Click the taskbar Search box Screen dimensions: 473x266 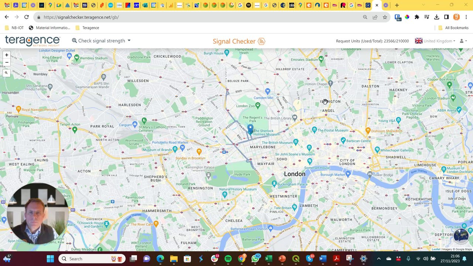(x=92, y=259)
